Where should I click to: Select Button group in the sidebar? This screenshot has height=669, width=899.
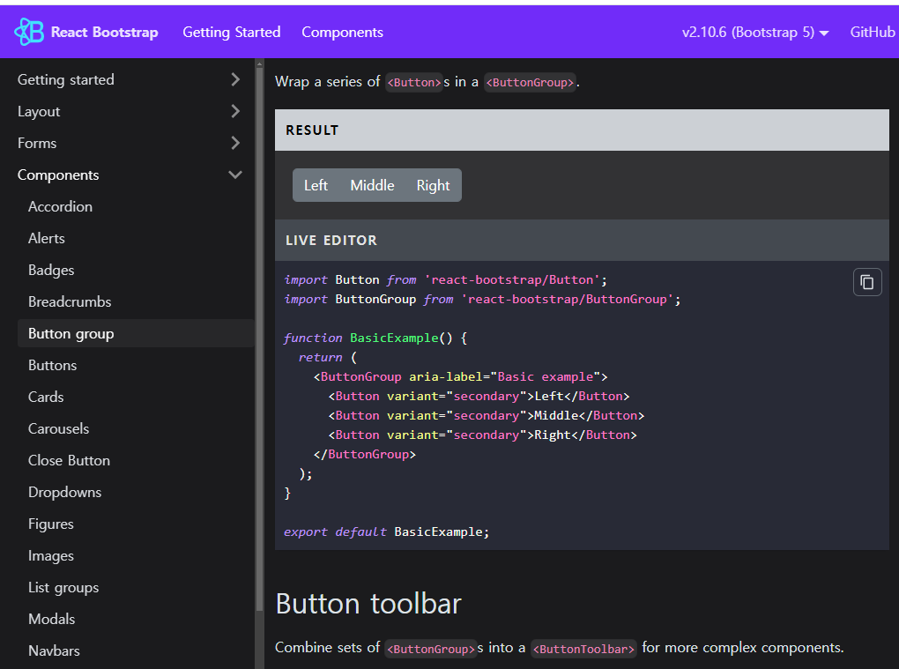point(136,333)
